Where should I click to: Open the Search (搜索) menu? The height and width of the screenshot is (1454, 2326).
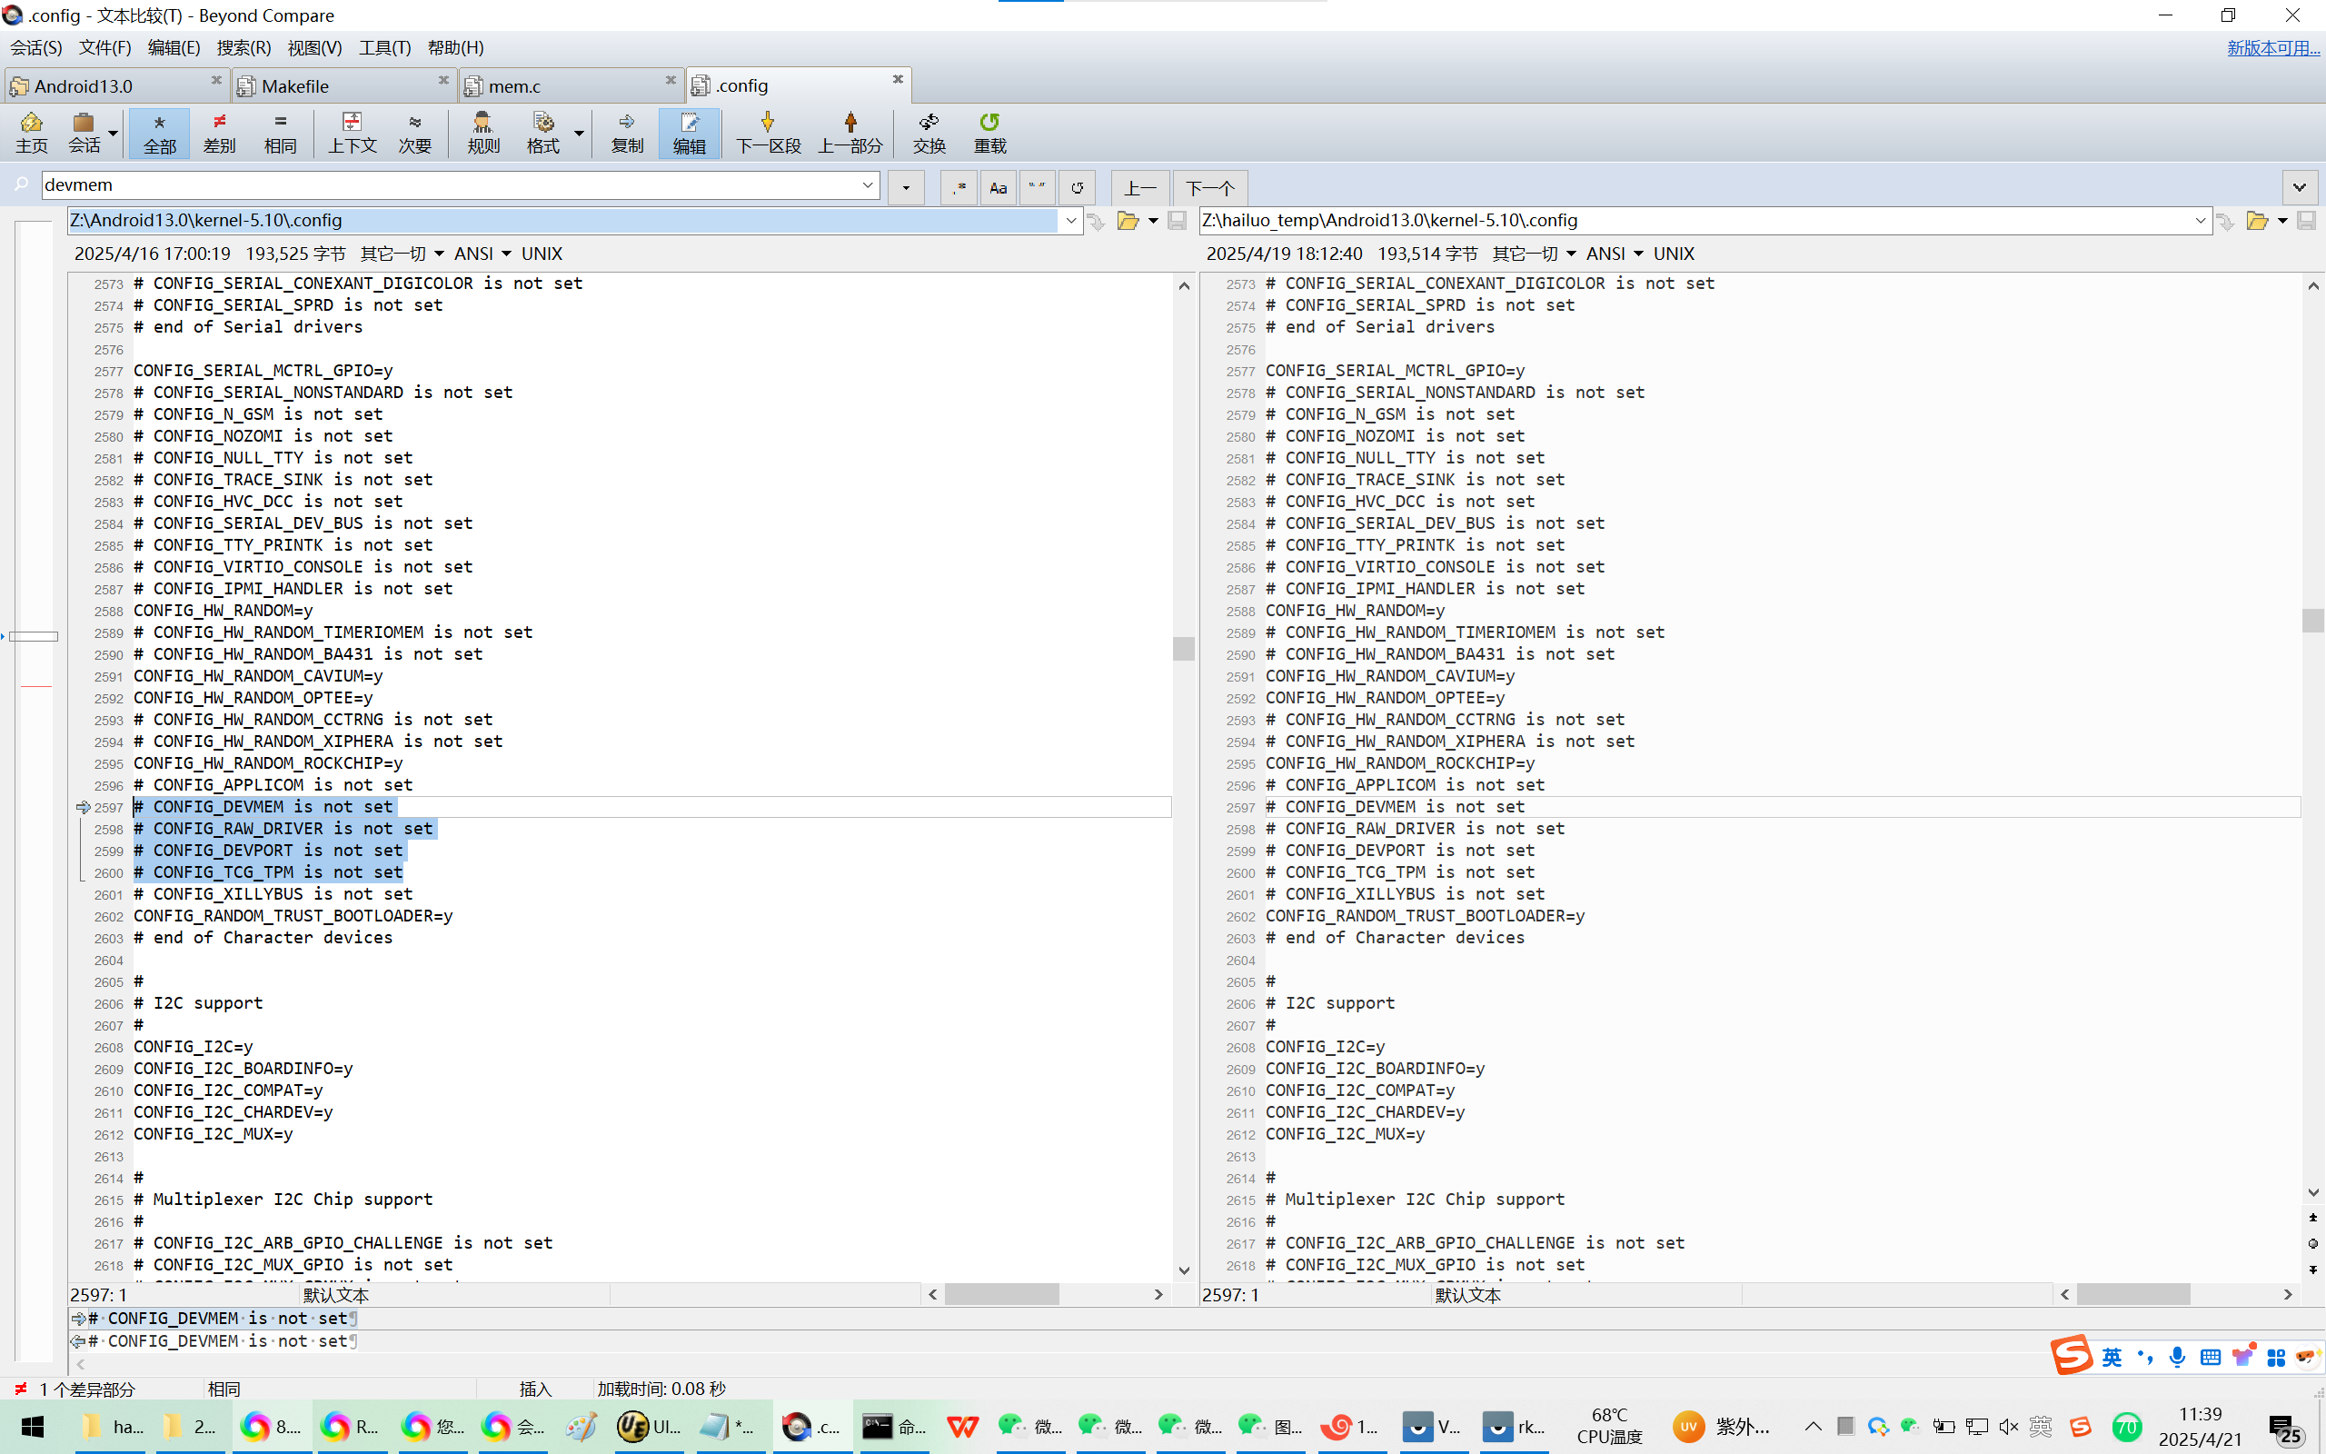[244, 47]
